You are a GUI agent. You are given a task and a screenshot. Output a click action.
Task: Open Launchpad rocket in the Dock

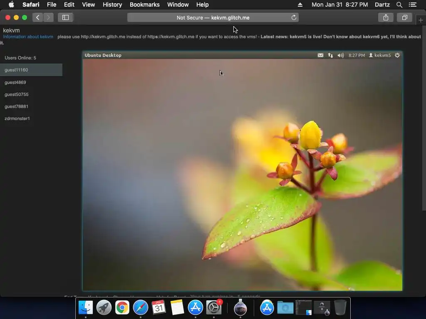(x=104, y=308)
